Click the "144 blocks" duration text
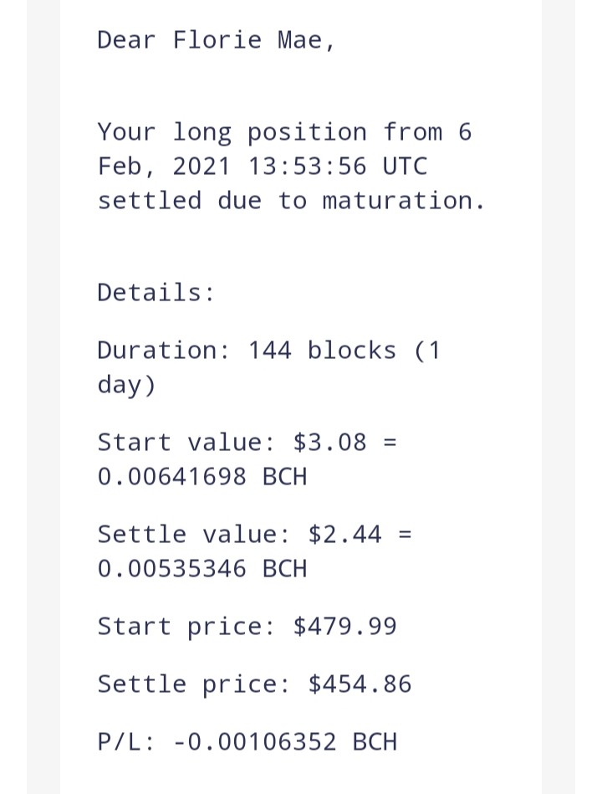This screenshot has width=602, height=794. (322, 351)
